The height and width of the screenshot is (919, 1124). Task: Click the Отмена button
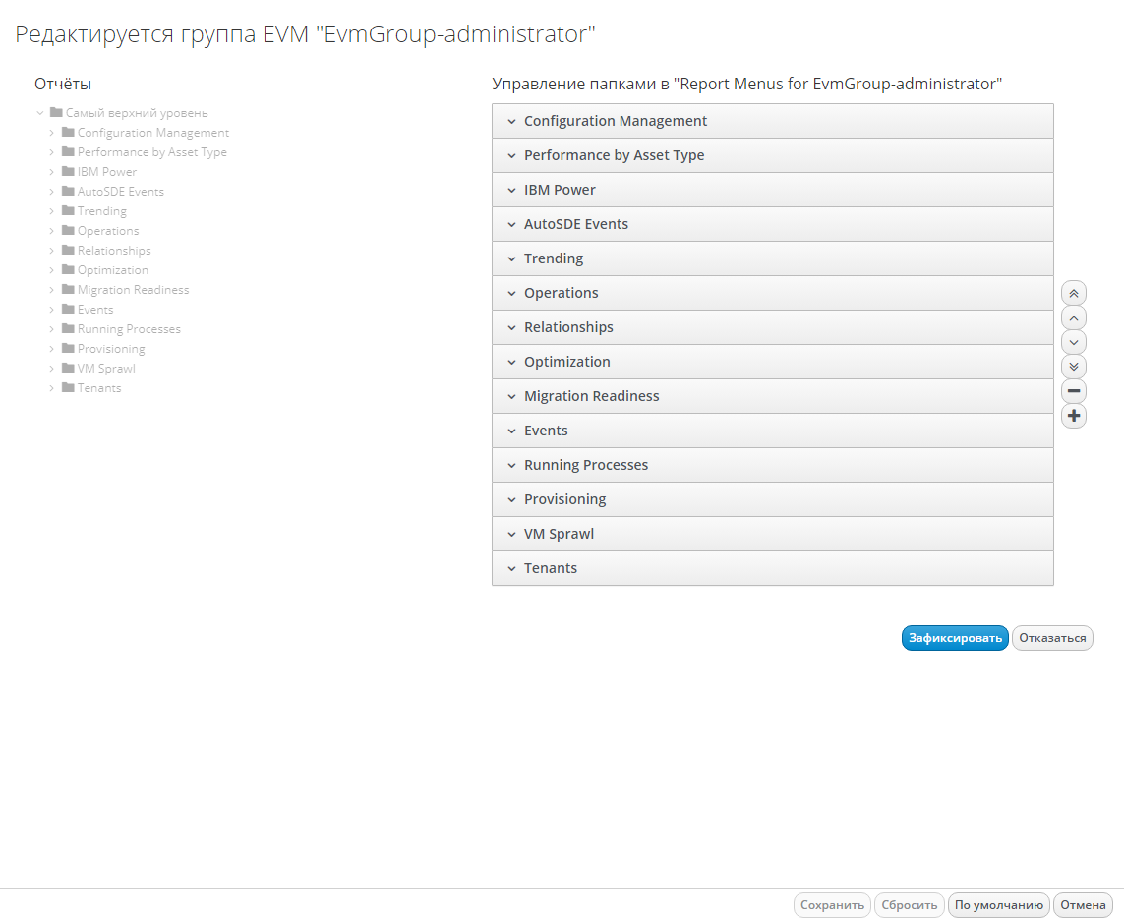click(x=1083, y=905)
